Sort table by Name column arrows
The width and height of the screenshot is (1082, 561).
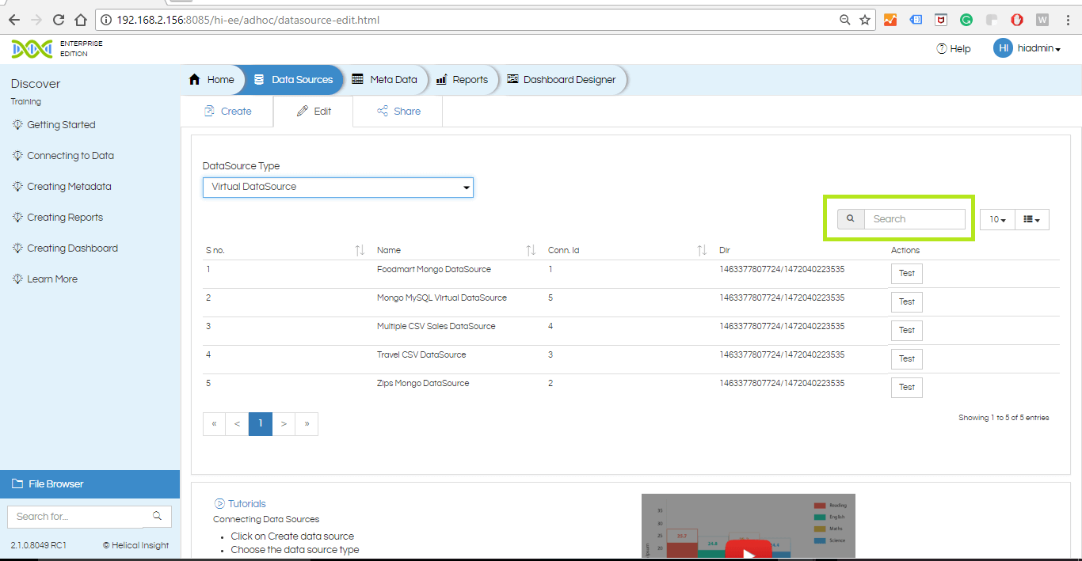click(531, 250)
